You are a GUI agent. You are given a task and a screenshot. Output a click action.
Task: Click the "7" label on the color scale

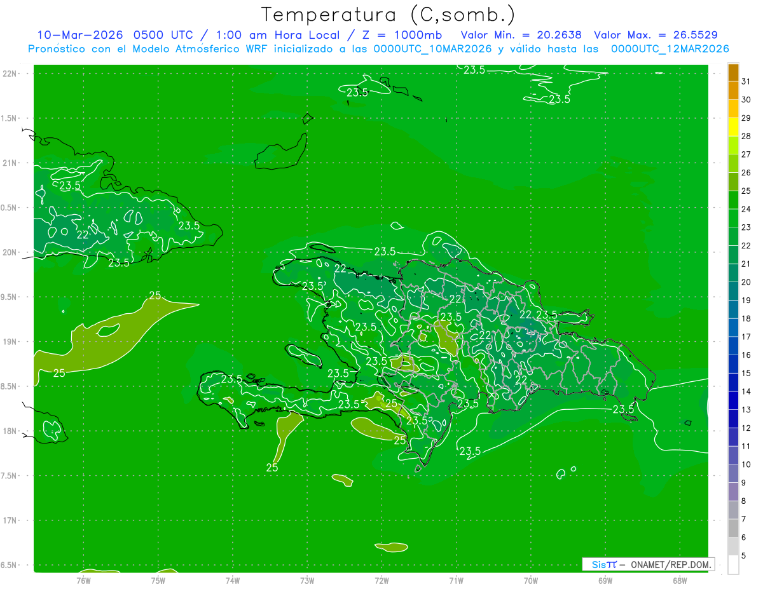(x=744, y=519)
